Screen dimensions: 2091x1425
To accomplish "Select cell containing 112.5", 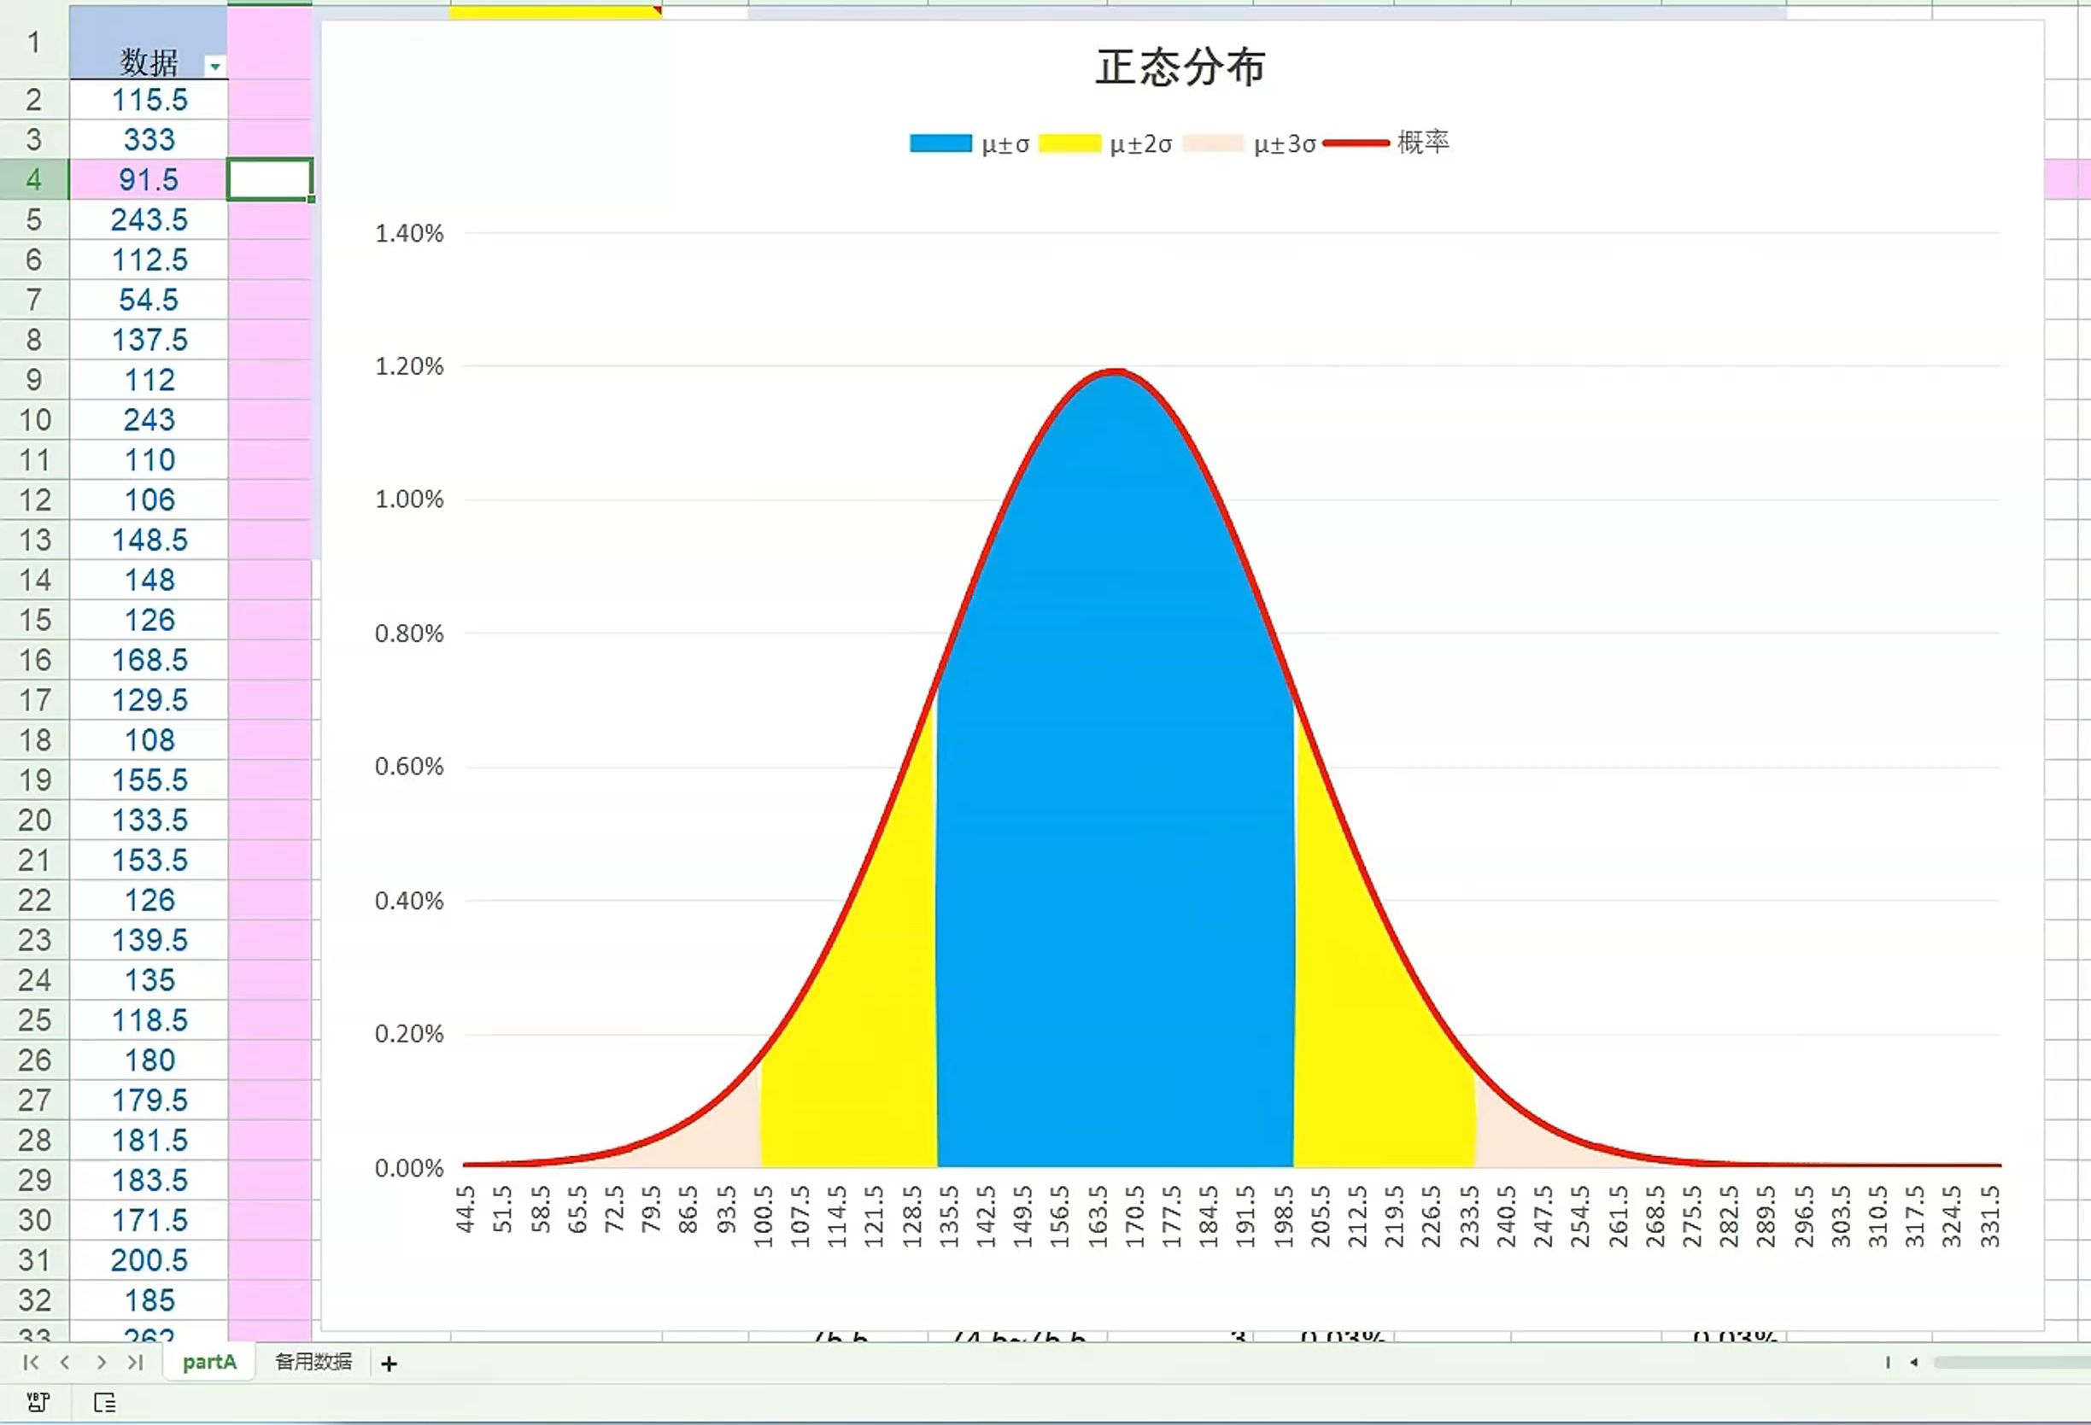I will 149,260.
